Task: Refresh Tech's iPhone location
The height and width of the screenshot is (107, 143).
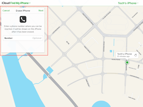Action: (136, 55)
